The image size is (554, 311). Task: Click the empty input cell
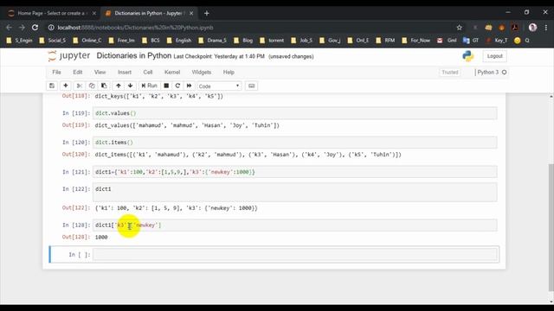[x=295, y=255]
